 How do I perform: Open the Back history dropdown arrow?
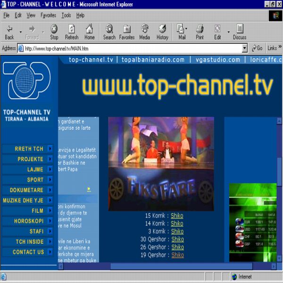(x=21, y=32)
